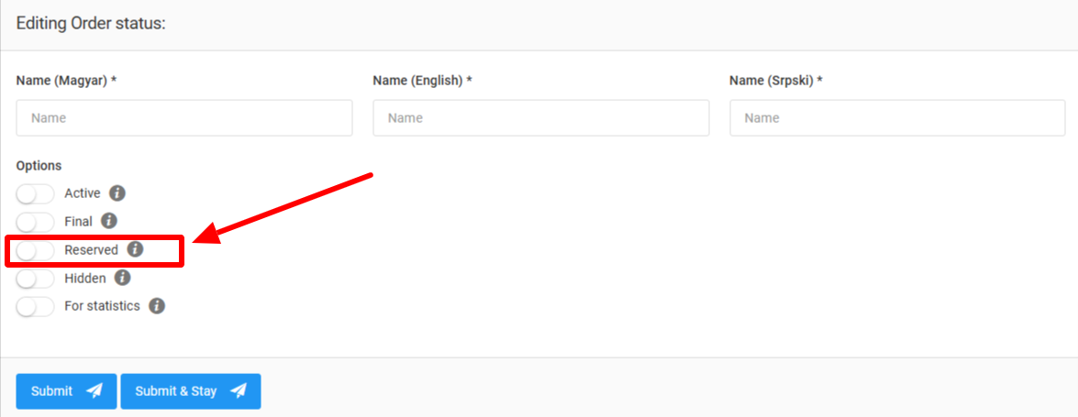Image resolution: width=1078 pixels, height=417 pixels.
Task: Enable the Active toggle switch
Action: click(35, 194)
